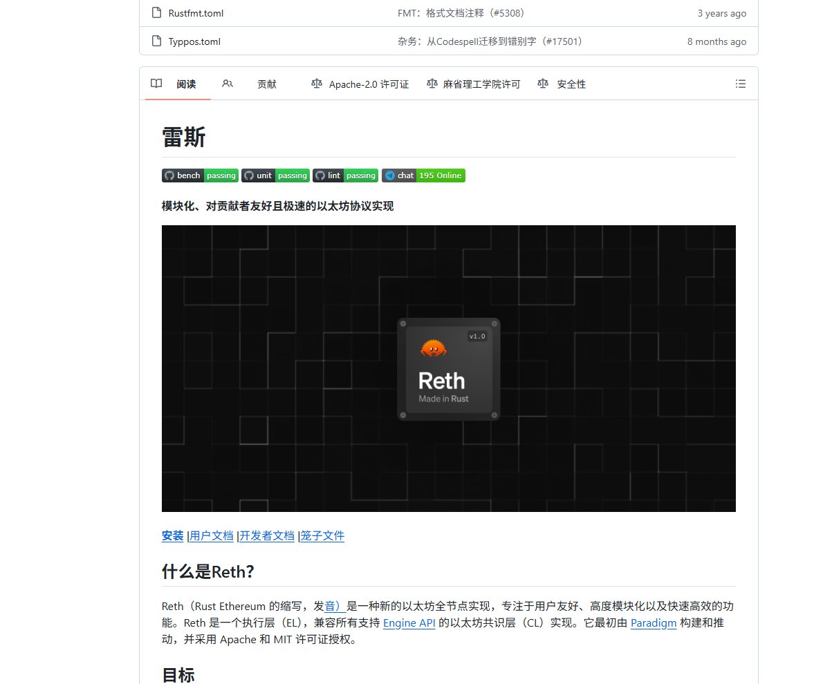Viewport: 814px width, 684px height.
Task: Switch to the 贡献 tab
Action: pos(267,84)
